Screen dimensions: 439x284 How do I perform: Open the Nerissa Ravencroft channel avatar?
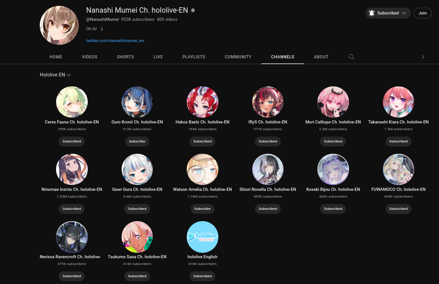coord(72,237)
